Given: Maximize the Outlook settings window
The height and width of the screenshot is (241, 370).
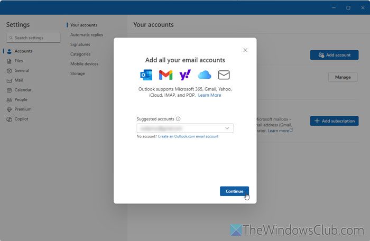Looking at the screenshot, I should point(348,7).
